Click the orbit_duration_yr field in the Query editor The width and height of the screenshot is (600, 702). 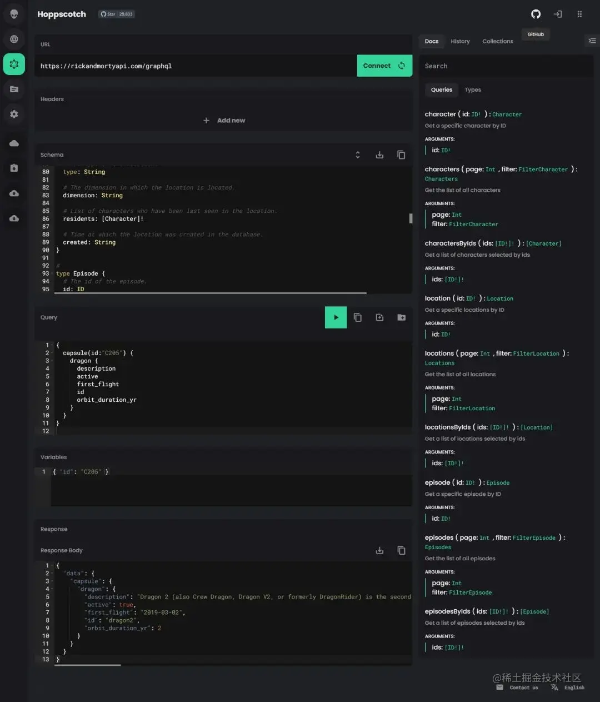tap(107, 400)
